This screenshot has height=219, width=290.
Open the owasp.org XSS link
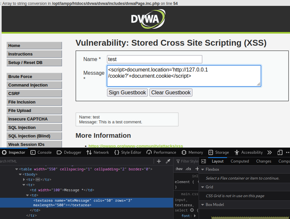click(136, 146)
